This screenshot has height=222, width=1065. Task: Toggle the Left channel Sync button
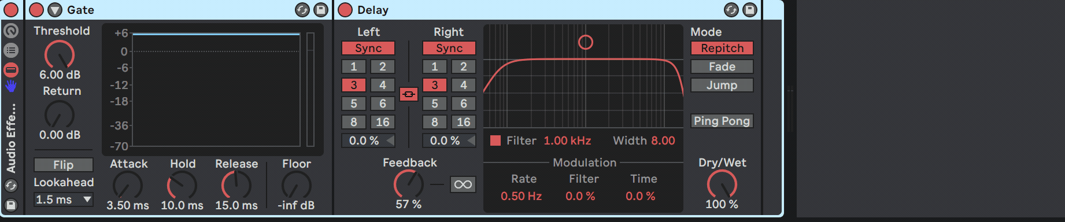click(x=368, y=48)
